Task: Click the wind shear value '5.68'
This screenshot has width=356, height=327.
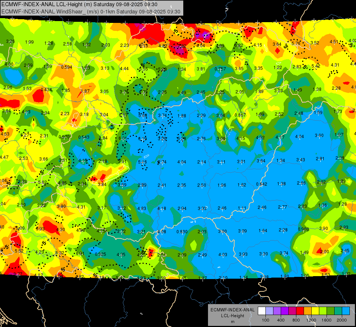Action: click(143, 115)
